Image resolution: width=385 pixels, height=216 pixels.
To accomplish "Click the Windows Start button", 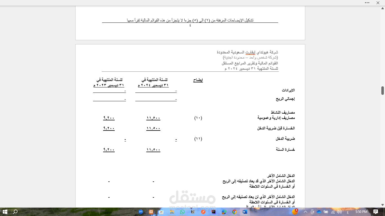I will click(x=5, y=211).
